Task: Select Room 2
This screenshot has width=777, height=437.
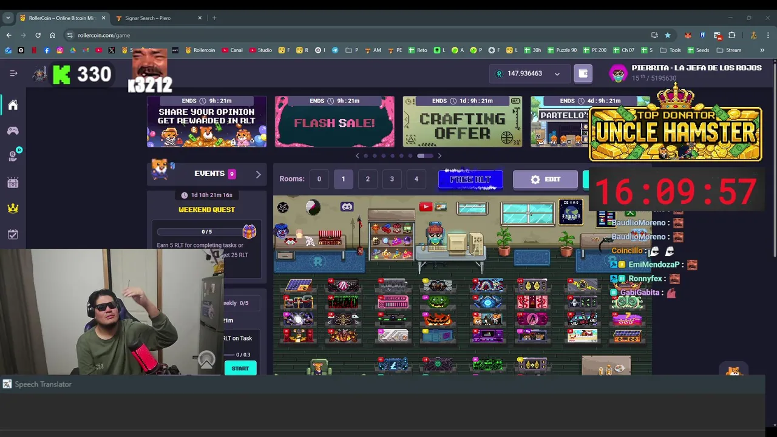Action: click(x=367, y=179)
